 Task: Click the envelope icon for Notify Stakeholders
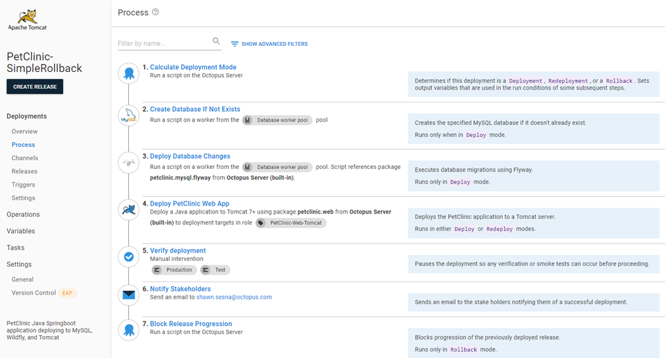click(129, 295)
